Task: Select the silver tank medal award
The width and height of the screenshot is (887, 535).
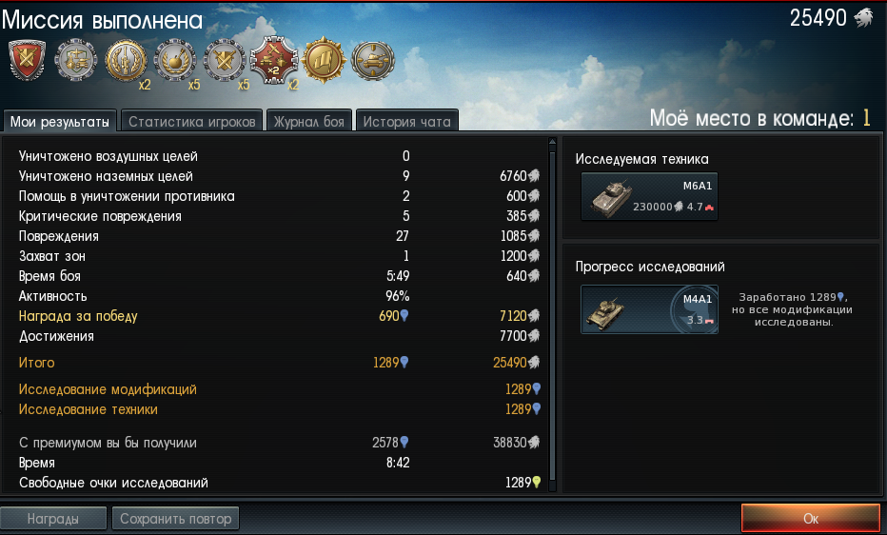Action: [373, 60]
